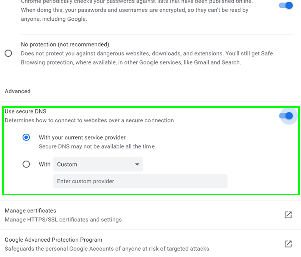301x257 pixels.
Task: Select the No protection radio button
Action: (x=8, y=53)
